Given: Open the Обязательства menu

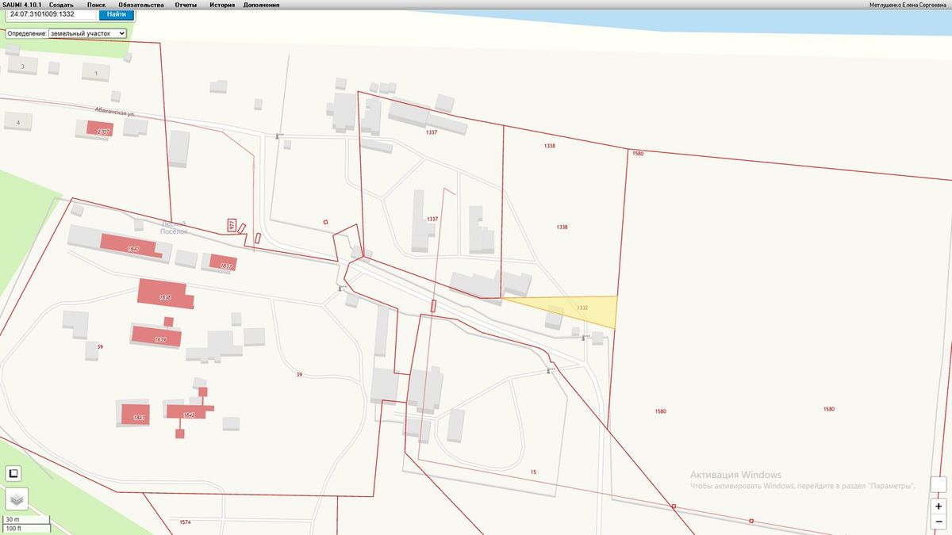Looking at the screenshot, I should tap(141, 5).
